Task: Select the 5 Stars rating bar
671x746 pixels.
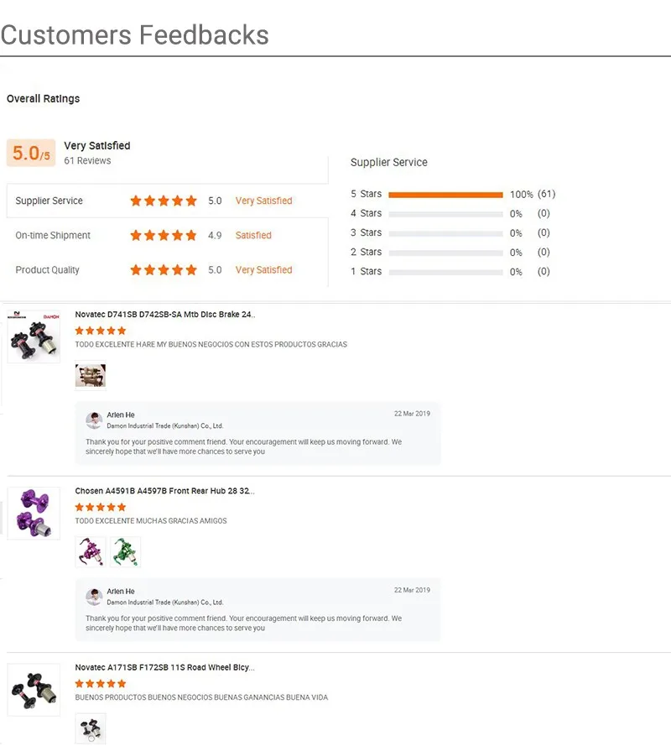Action: 445,195
